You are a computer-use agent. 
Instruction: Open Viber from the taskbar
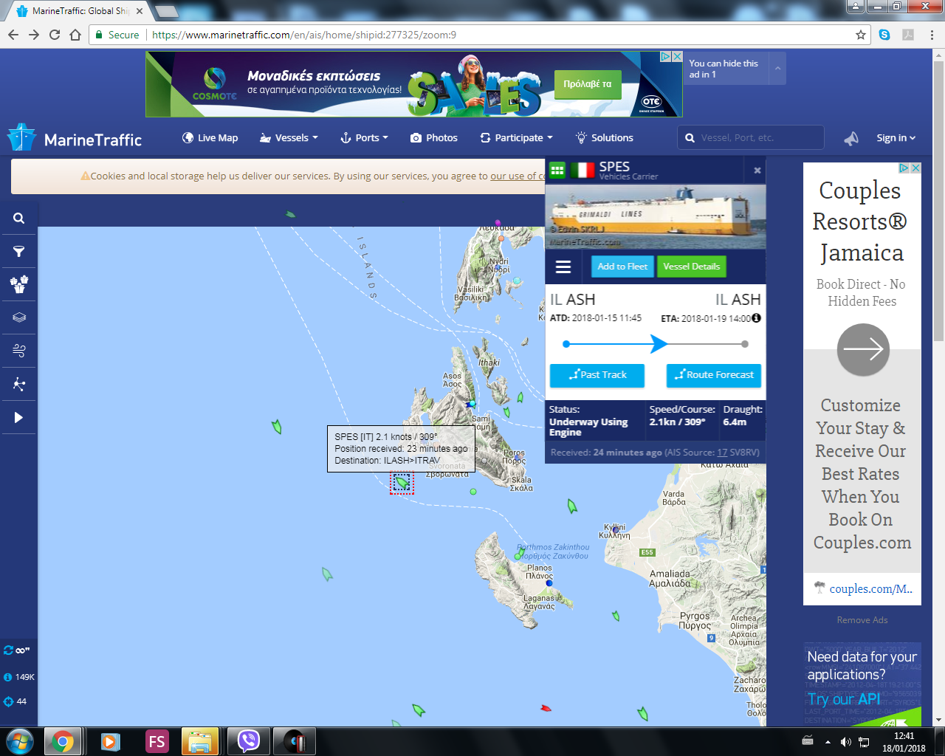click(x=249, y=741)
